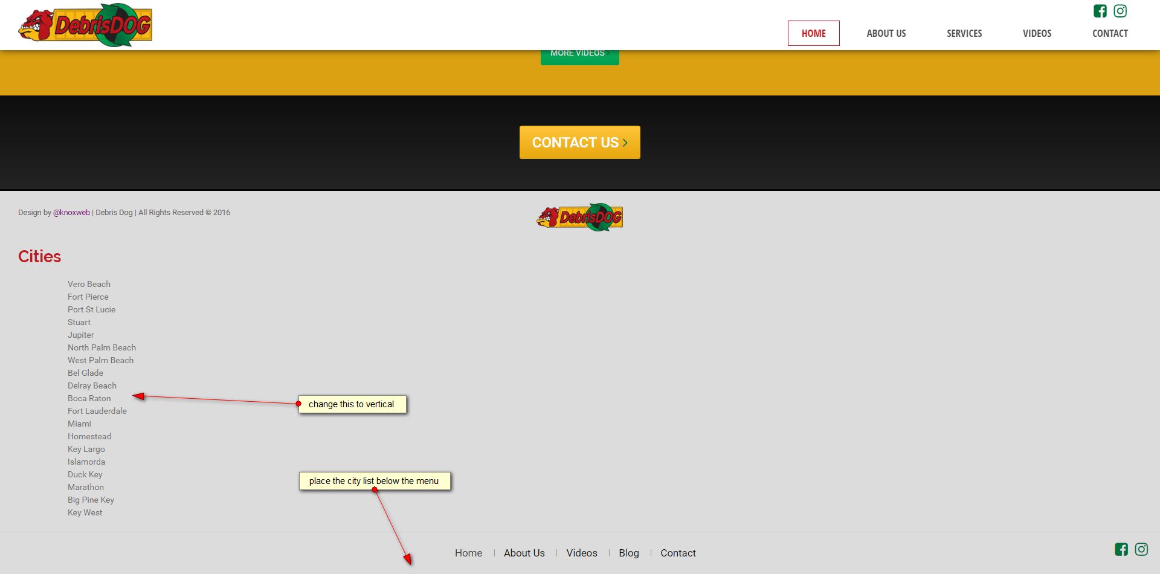Open the Duck Key city link
Screen dimensions: 1160x574
[85, 474]
